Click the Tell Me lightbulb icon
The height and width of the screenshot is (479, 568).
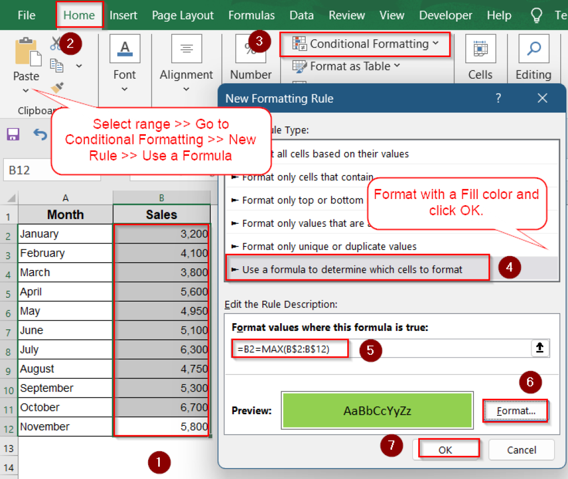[535, 15]
